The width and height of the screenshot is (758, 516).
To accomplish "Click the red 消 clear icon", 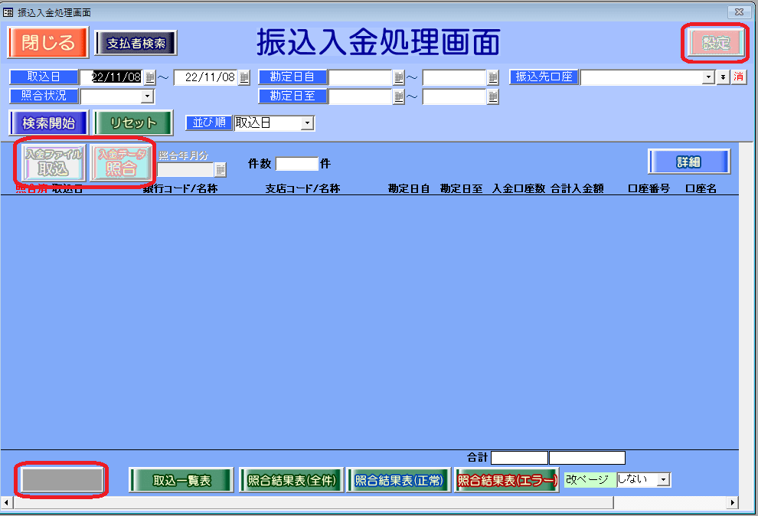I will pos(738,77).
